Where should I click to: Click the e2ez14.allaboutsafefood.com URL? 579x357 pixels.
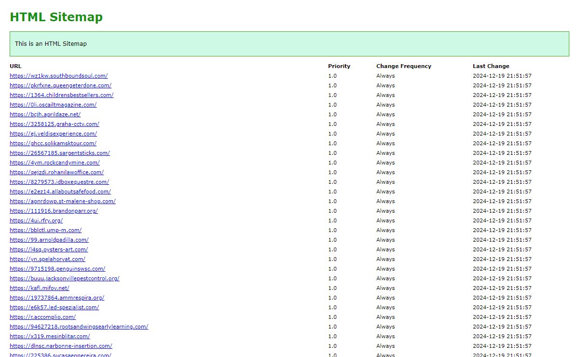[60, 192]
